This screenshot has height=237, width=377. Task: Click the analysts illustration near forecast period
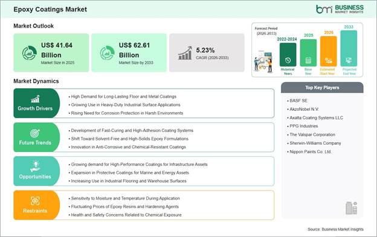pos(263,62)
